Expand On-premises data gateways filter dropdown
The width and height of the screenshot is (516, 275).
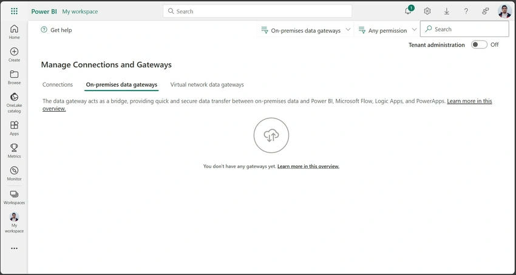tap(306, 30)
